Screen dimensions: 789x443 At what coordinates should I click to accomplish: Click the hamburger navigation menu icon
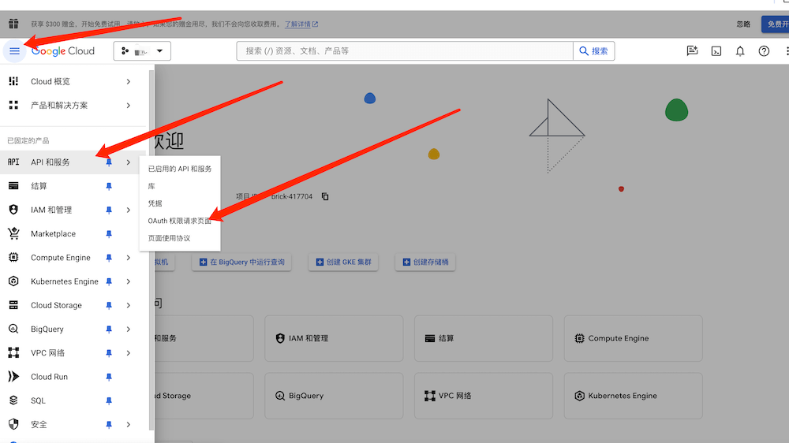14,51
